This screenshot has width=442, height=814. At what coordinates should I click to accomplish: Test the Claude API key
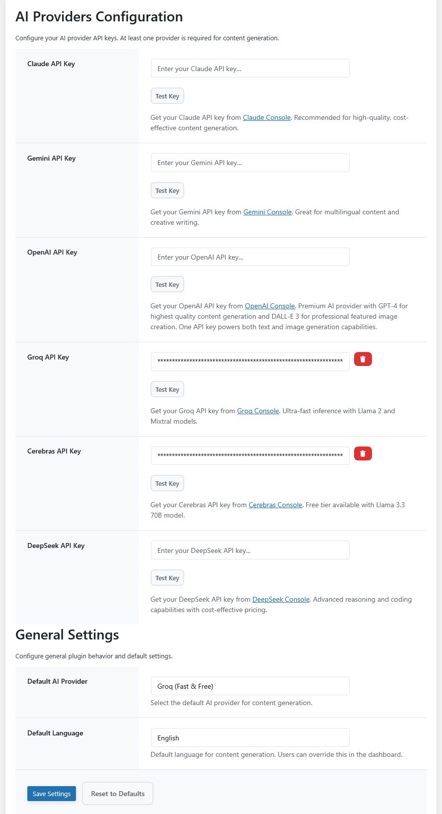tap(167, 96)
